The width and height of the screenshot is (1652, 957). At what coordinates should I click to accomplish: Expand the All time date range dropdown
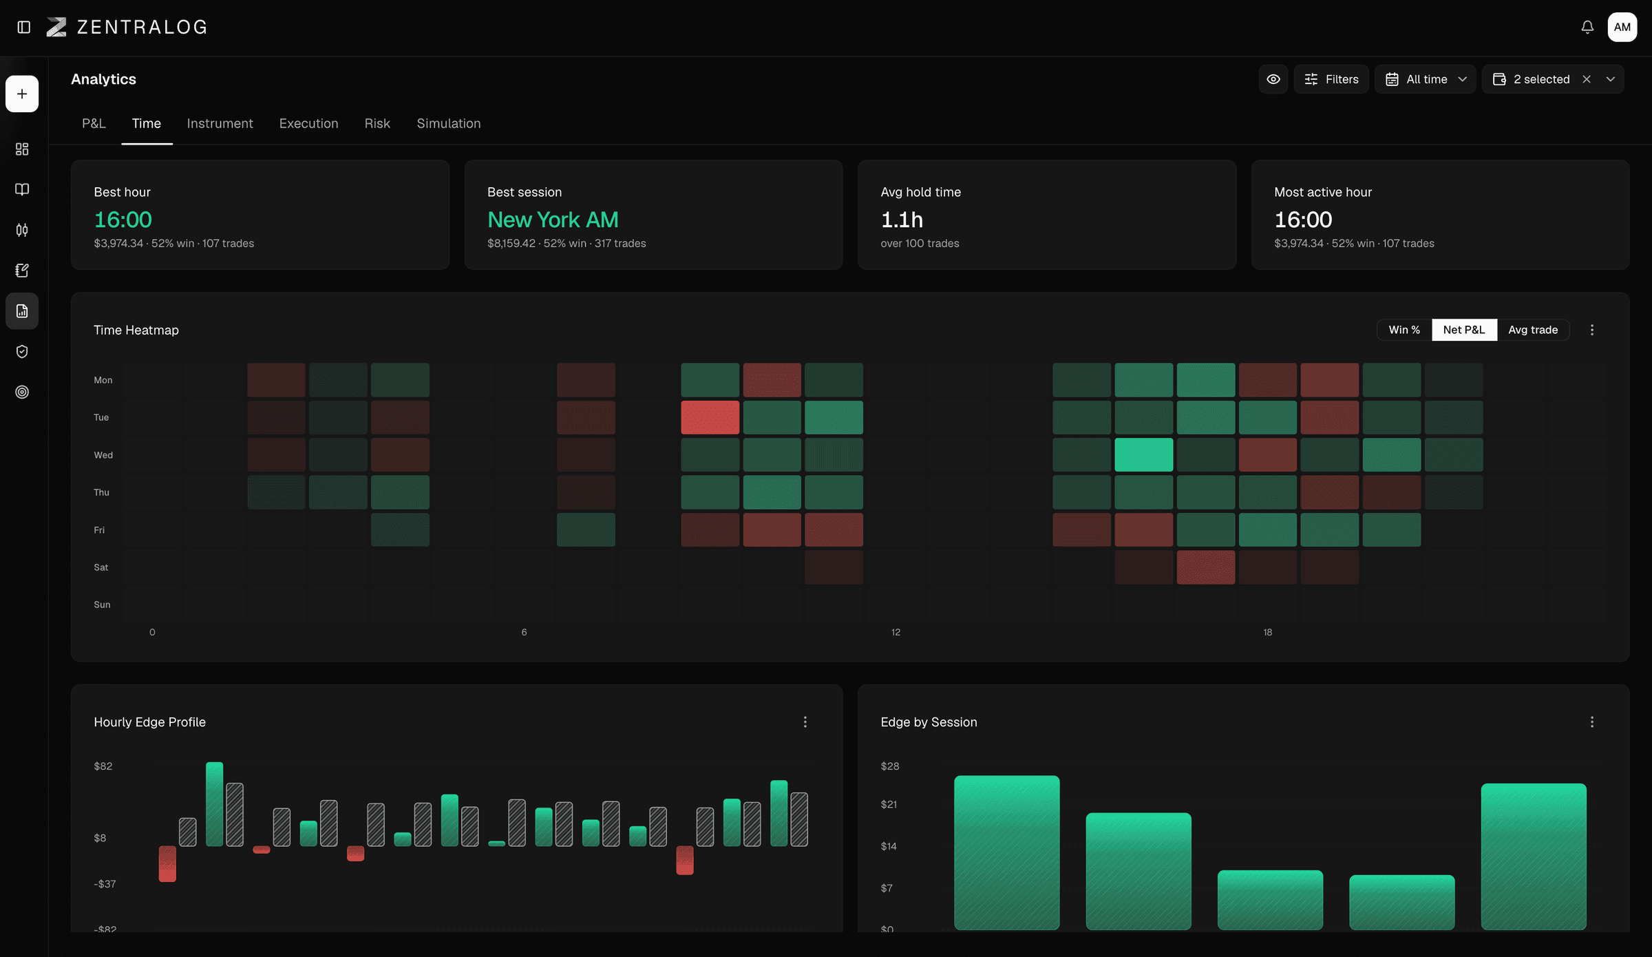(x=1426, y=79)
